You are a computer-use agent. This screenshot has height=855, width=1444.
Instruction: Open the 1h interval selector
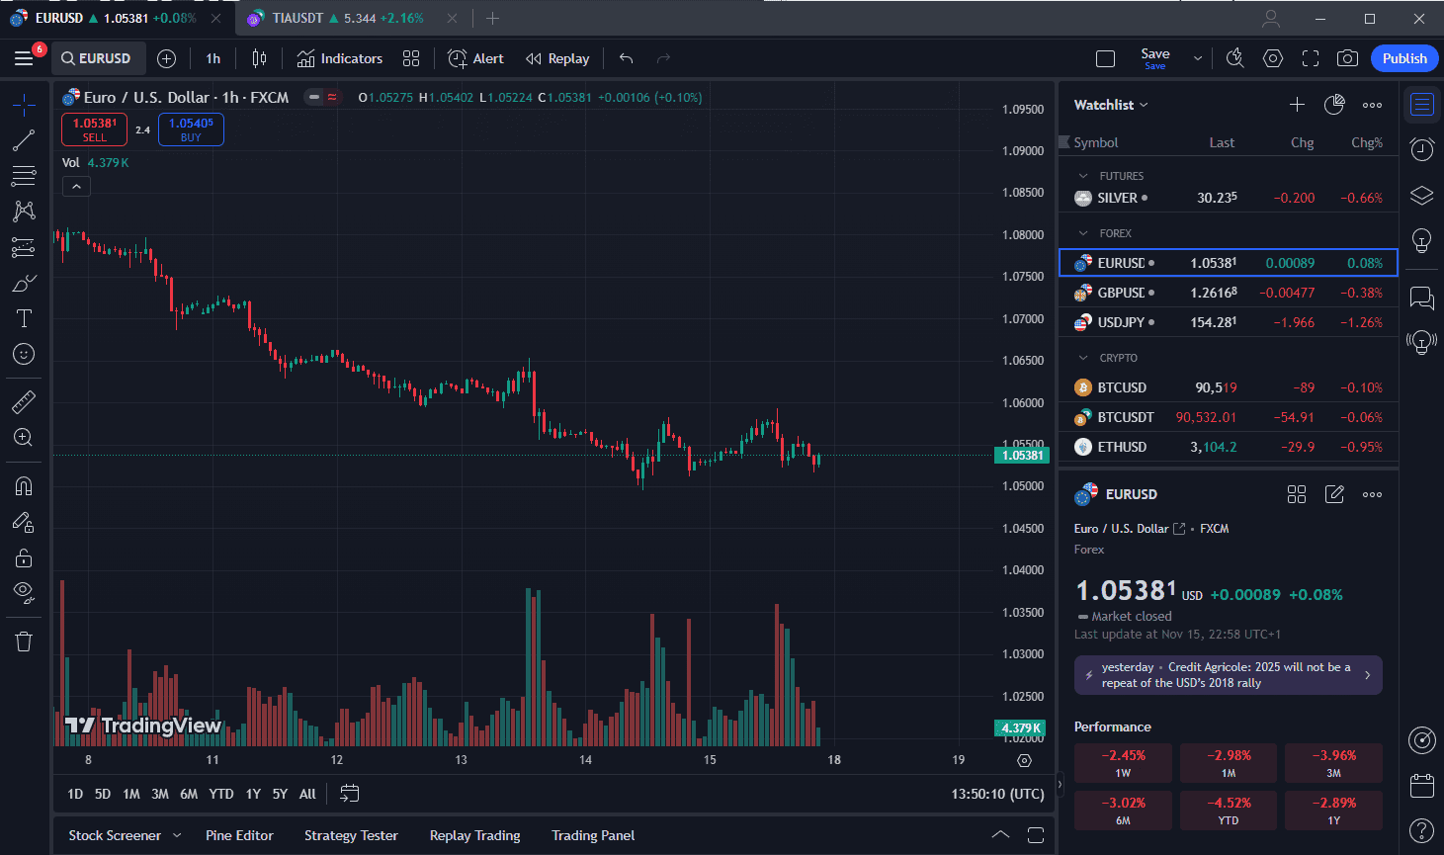click(x=212, y=58)
